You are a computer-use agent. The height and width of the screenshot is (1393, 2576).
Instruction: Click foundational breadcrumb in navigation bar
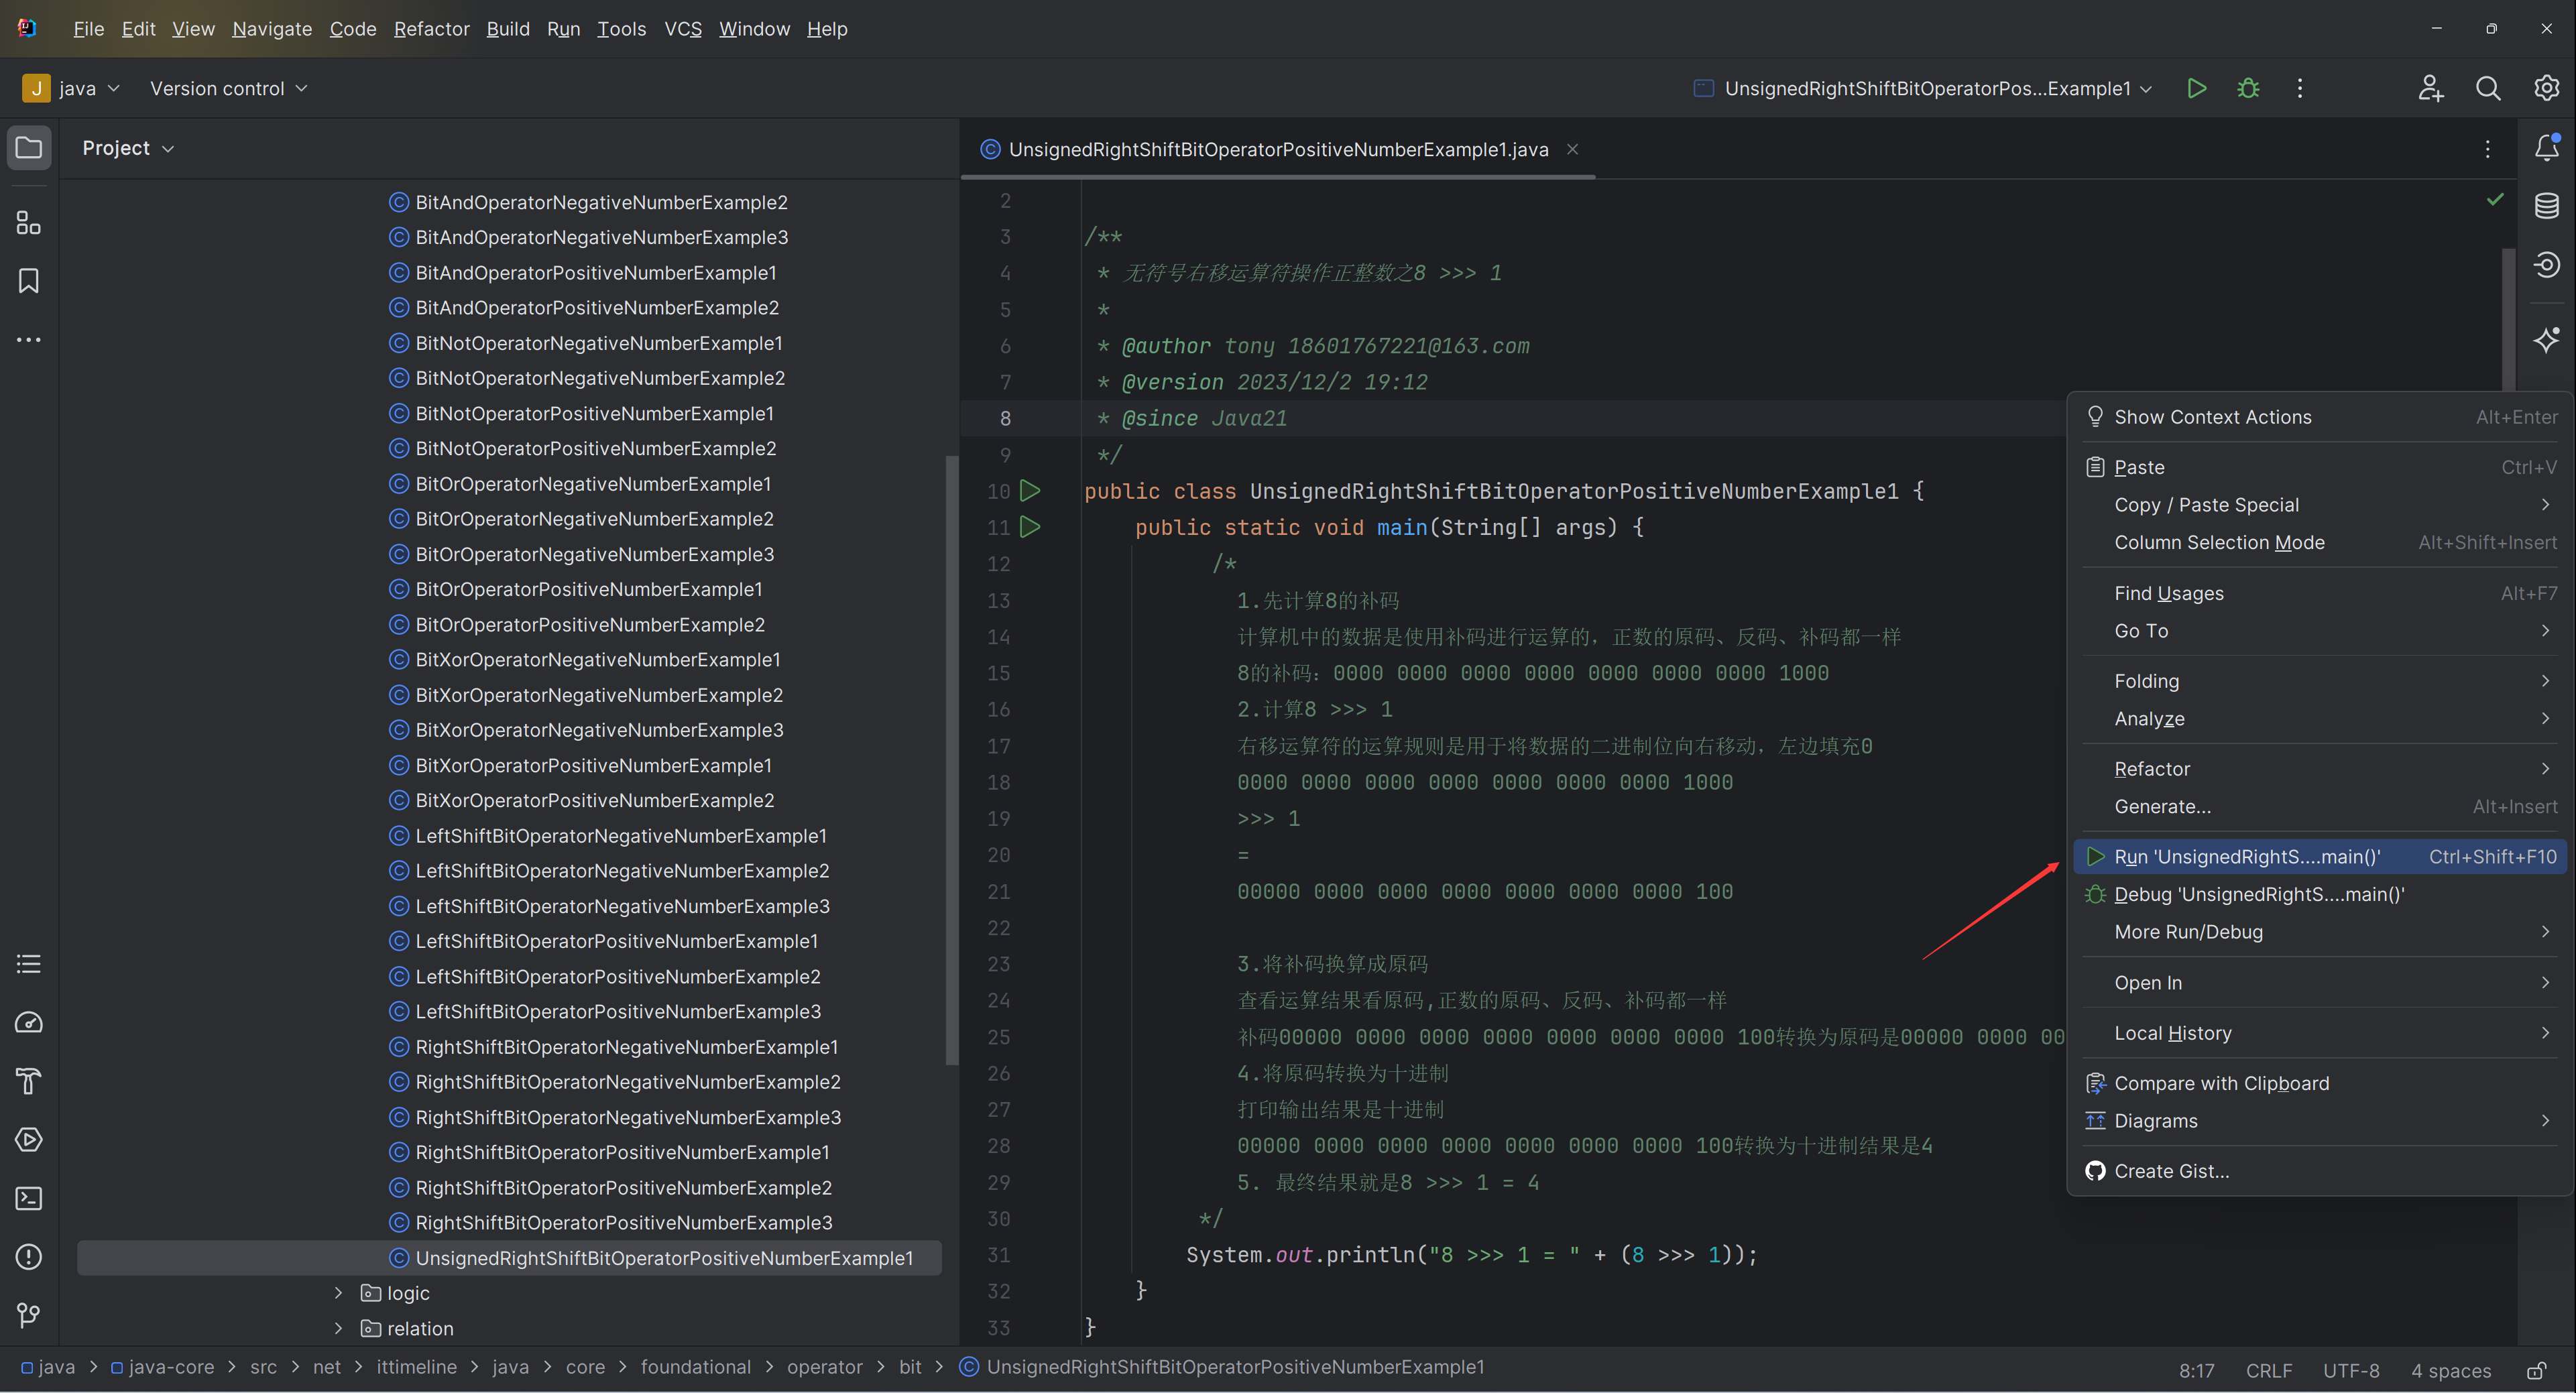[696, 1367]
